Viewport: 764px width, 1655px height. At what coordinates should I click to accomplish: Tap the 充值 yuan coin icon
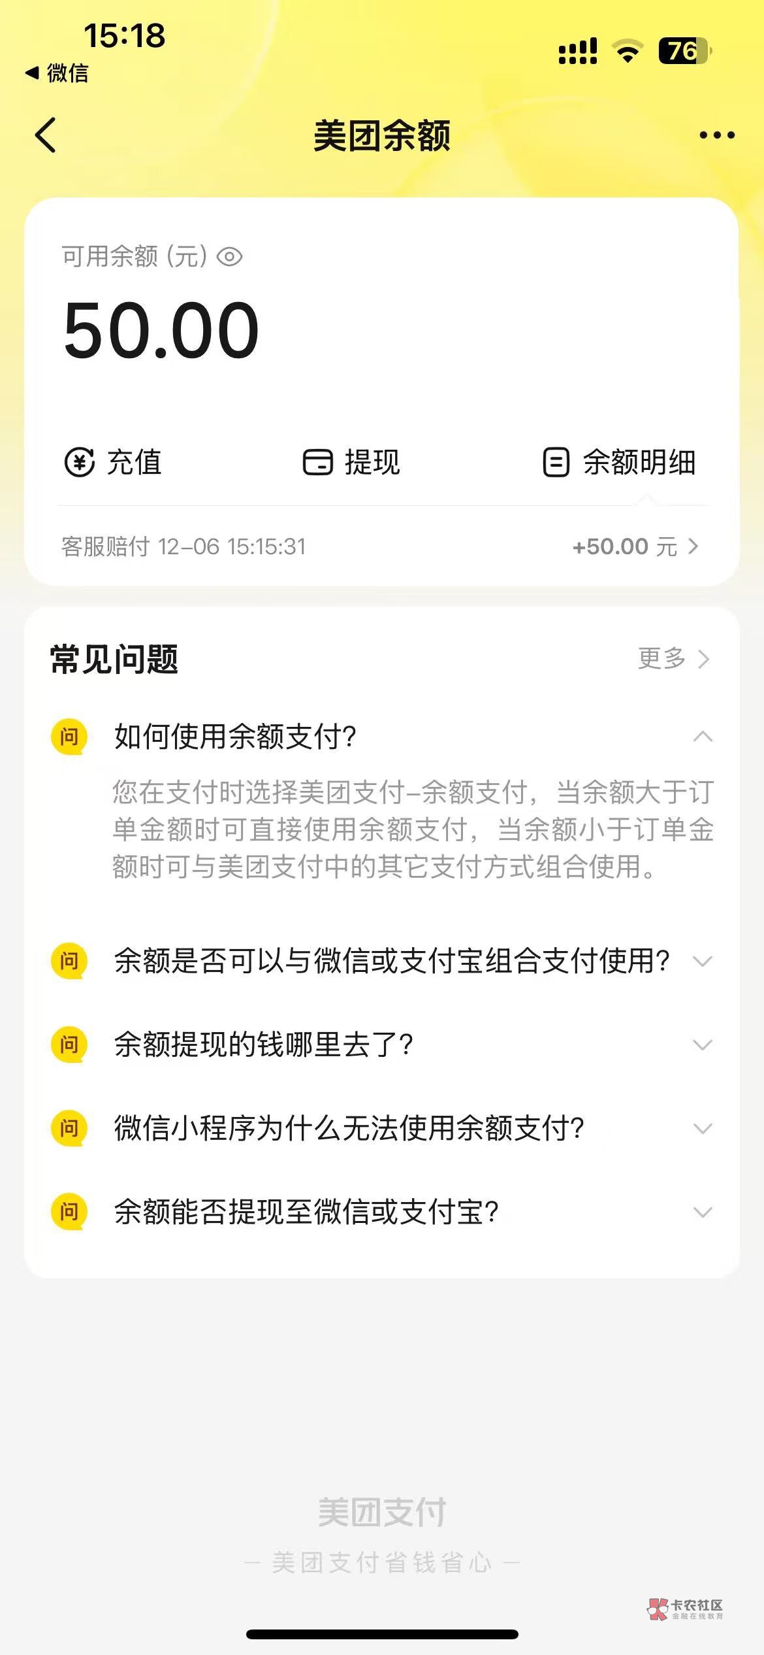coord(80,462)
